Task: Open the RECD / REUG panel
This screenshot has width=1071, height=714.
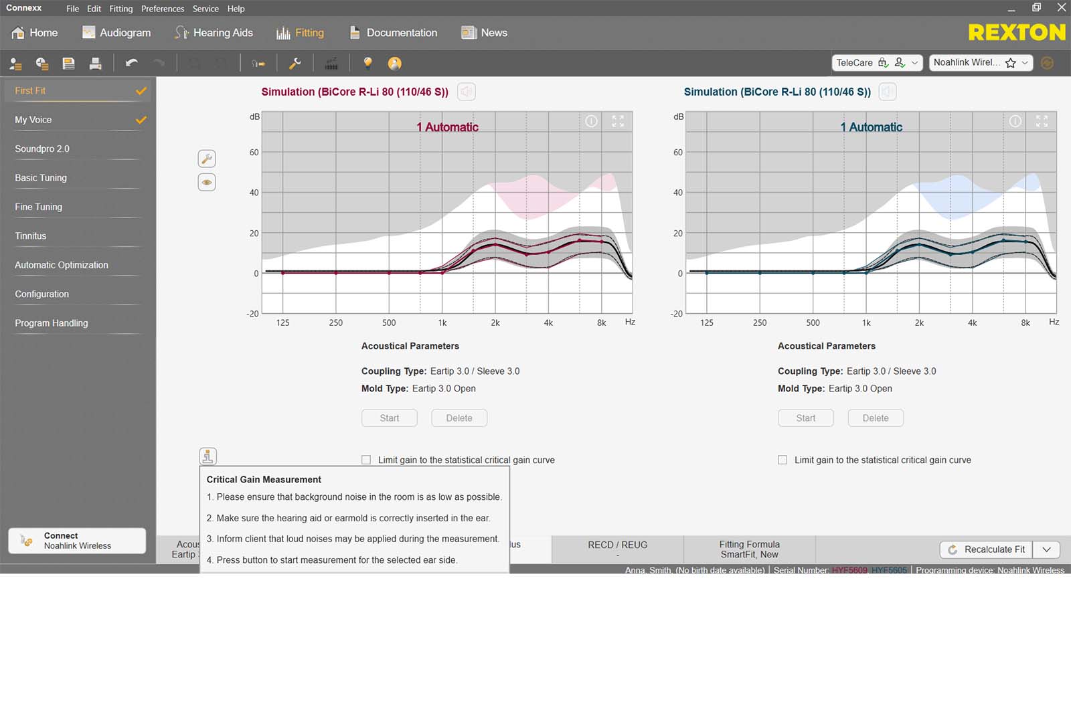Action: click(x=616, y=549)
